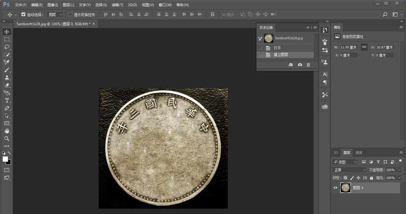Close the 5entbmrft1k28.jpg document tab
The image size is (406, 214).
click(x=94, y=24)
